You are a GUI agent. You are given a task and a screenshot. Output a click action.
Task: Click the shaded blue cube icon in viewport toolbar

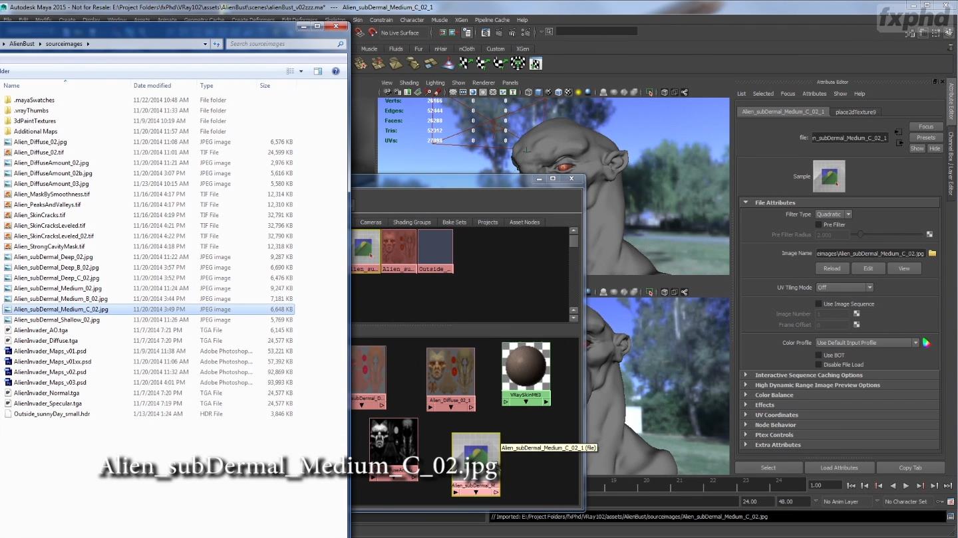(x=538, y=92)
